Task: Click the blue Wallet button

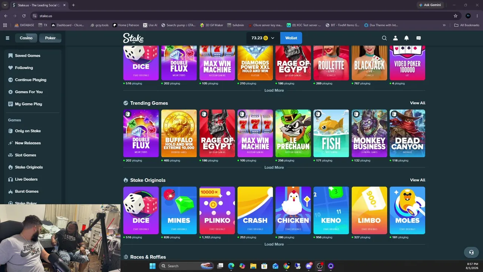Action: coord(291,38)
